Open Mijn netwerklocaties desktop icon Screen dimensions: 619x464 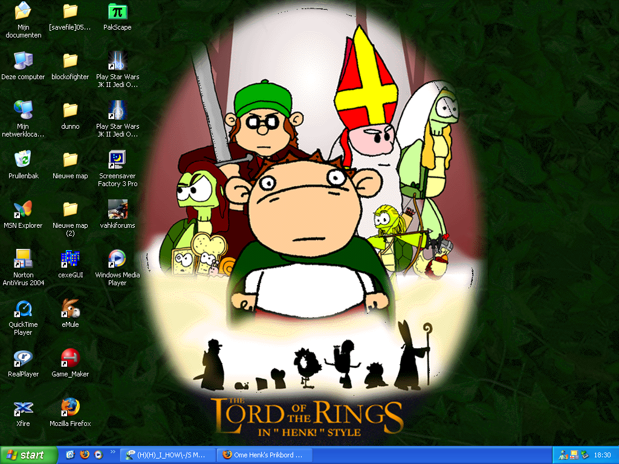(x=24, y=119)
